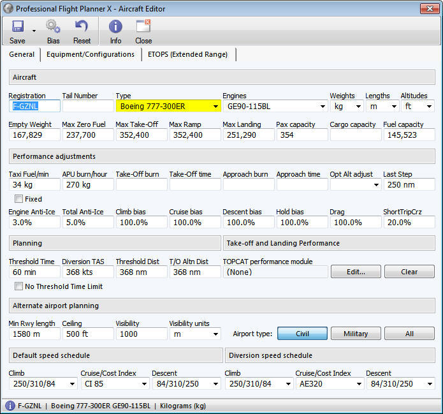Click the Max Take-Off weight field
Image resolution: width=443 pixels, height=414 pixels.
[142, 135]
